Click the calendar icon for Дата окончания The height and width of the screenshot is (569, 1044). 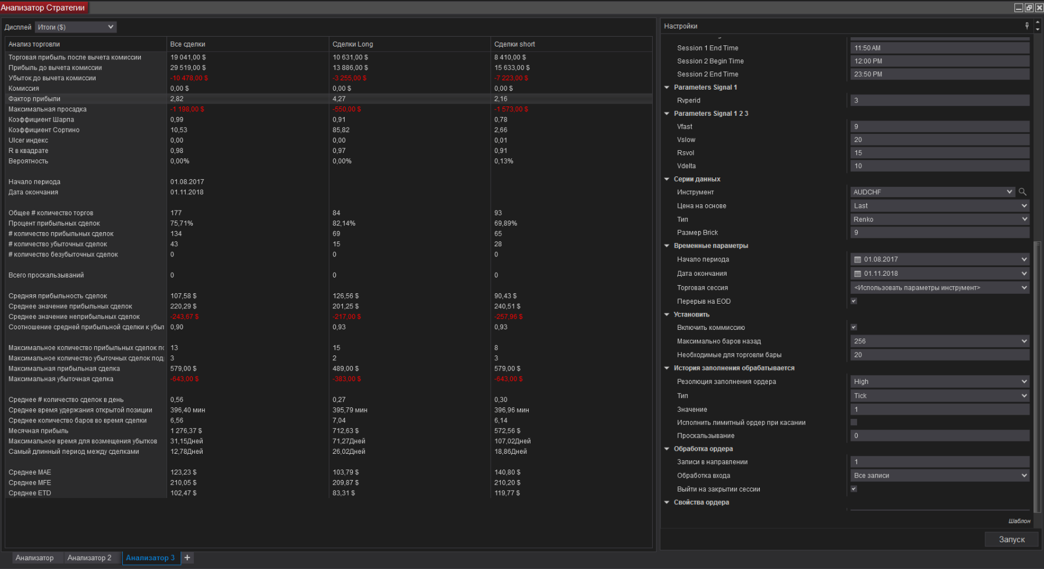[x=857, y=273]
